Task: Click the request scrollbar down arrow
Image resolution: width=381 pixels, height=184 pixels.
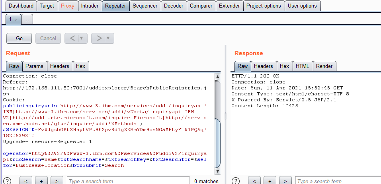Action: tap(217, 171)
